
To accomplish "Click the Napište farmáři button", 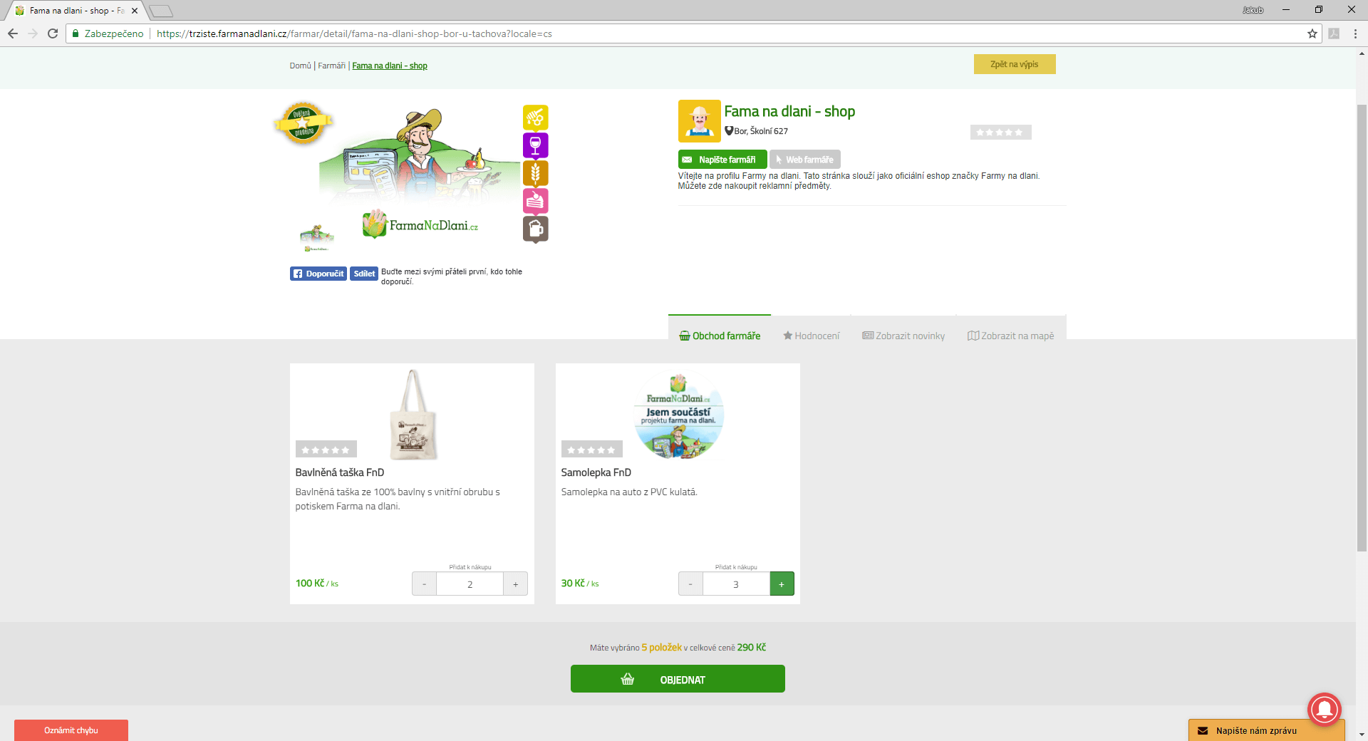I will pos(722,160).
